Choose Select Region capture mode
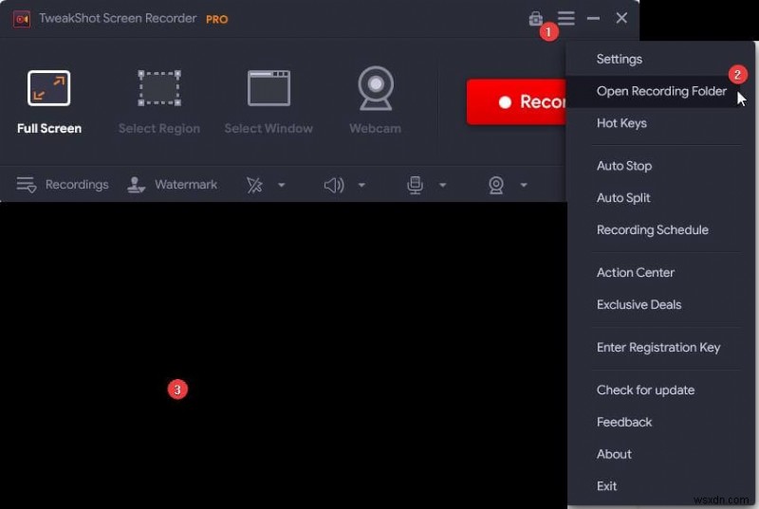 (x=159, y=101)
